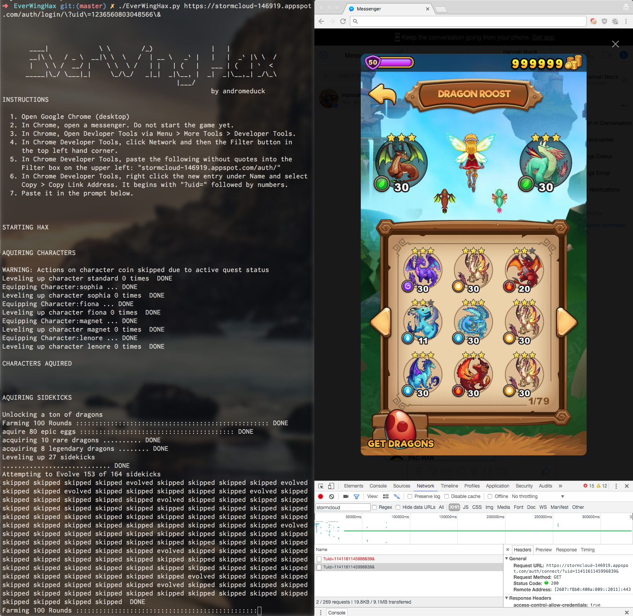Open the Response tab of request

(566, 550)
